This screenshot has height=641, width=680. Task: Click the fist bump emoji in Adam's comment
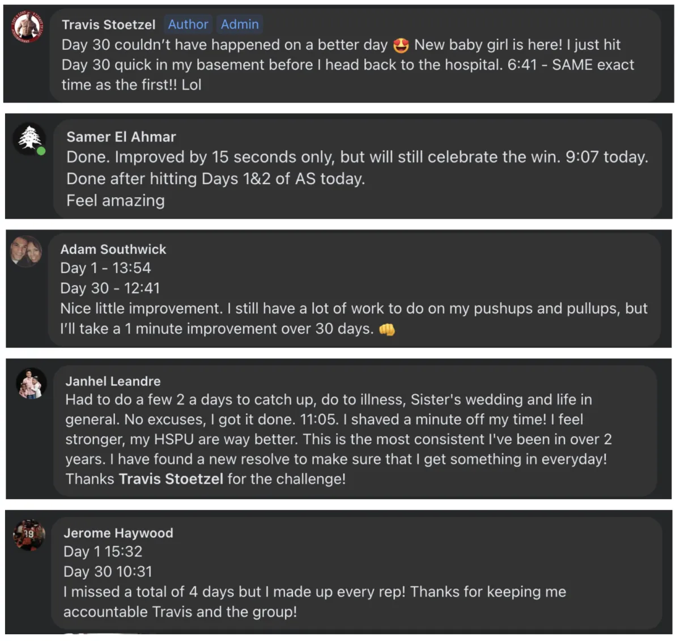(386, 329)
